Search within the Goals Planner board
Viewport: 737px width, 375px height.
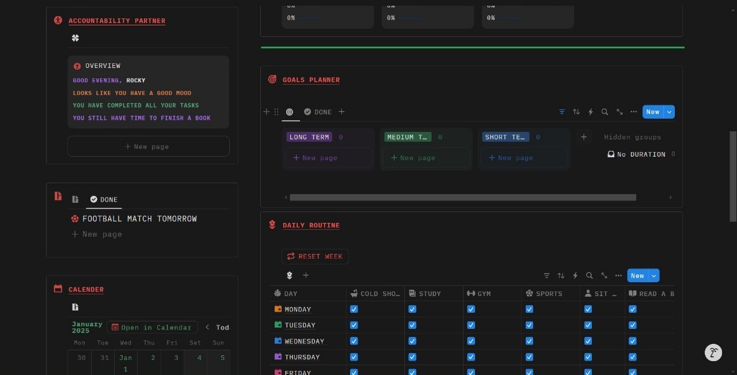tap(605, 112)
